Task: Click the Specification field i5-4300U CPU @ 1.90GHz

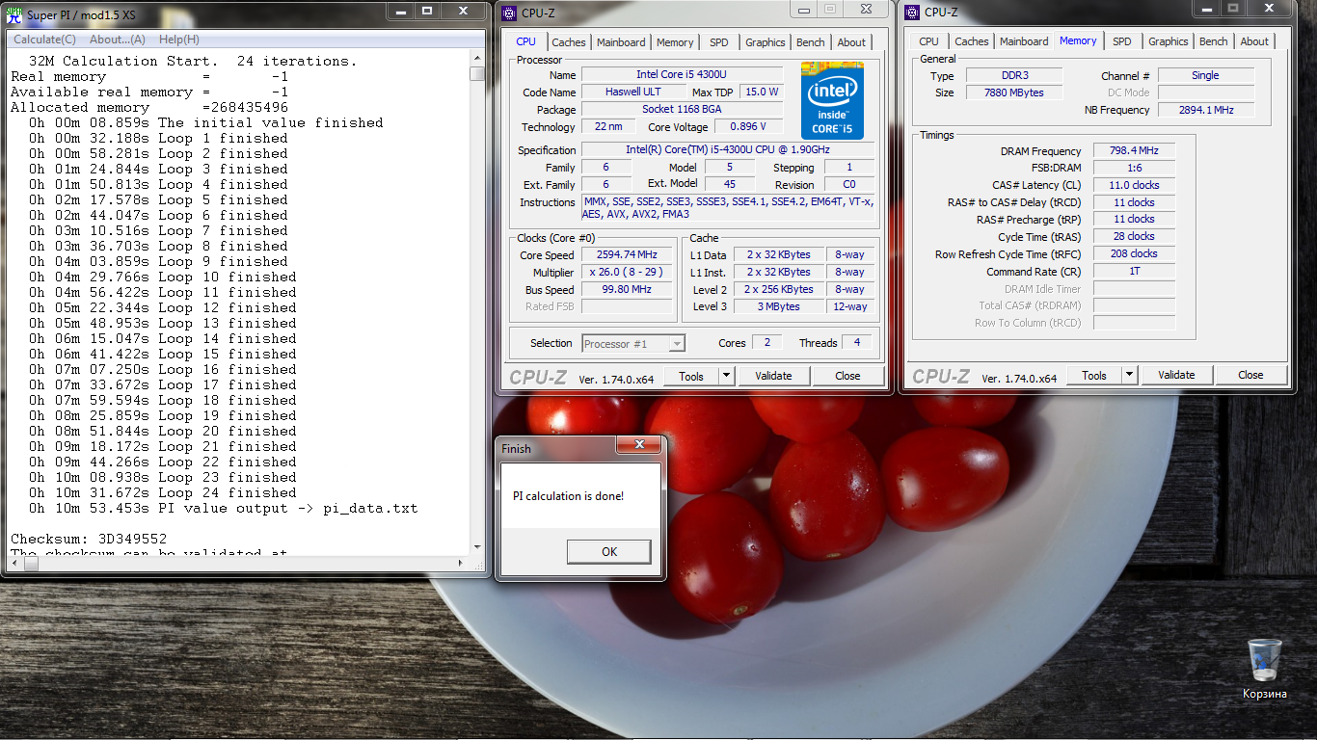Action: [x=728, y=149]
